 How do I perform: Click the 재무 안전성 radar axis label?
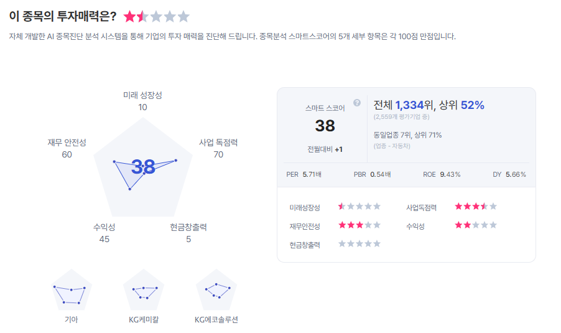67,143
